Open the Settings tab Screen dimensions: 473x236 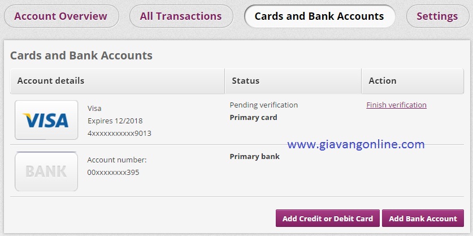tap(438, 16)
